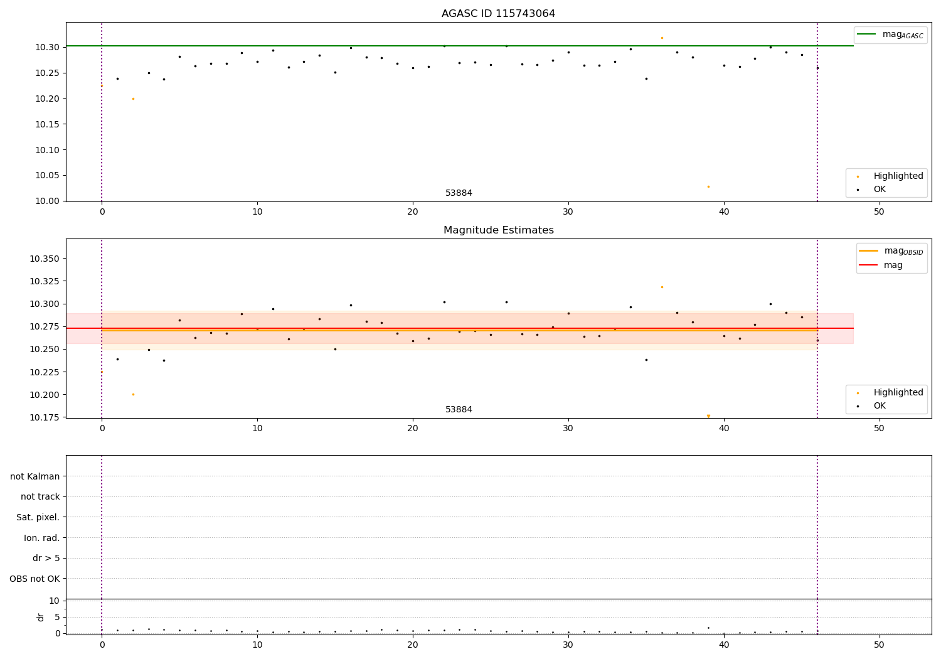Click the 'not track' axis label
The width and height of the screenshot is (941, 659).
tap(40, 497)
